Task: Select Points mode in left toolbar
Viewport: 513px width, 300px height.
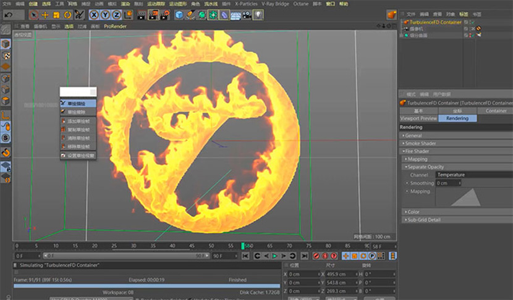Action: coord(6,78)
